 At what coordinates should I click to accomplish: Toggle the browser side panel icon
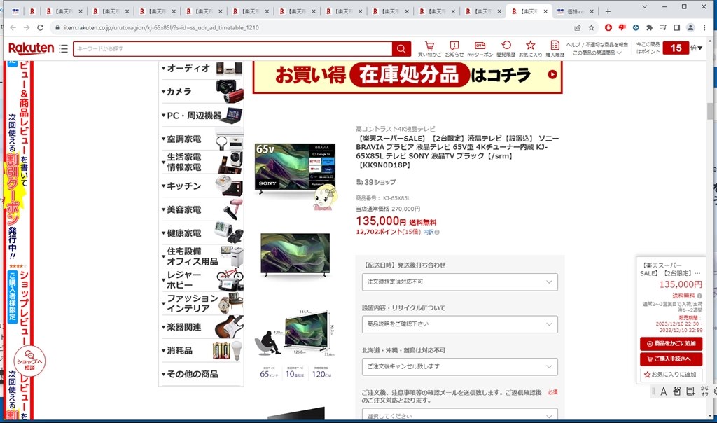pos(677,27)
